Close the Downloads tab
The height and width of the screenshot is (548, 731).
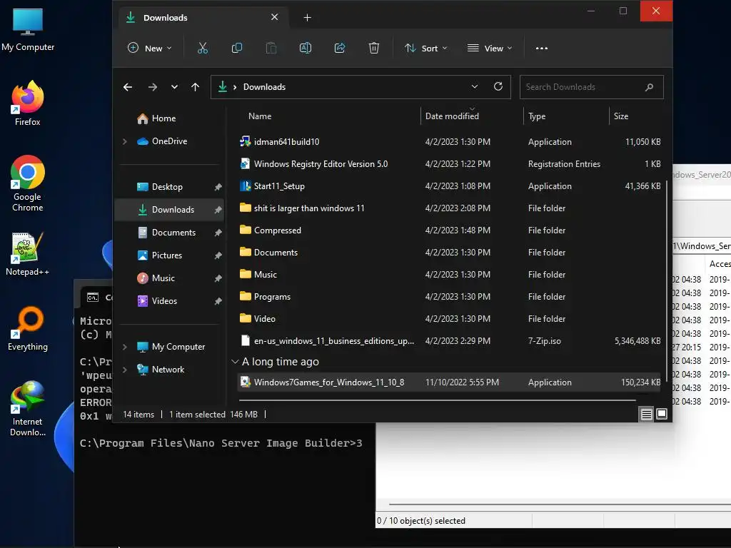click(x=275, y=17)
